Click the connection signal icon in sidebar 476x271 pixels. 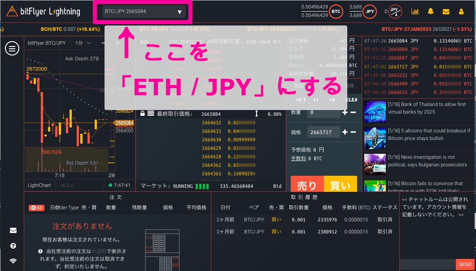click(13, 261)
